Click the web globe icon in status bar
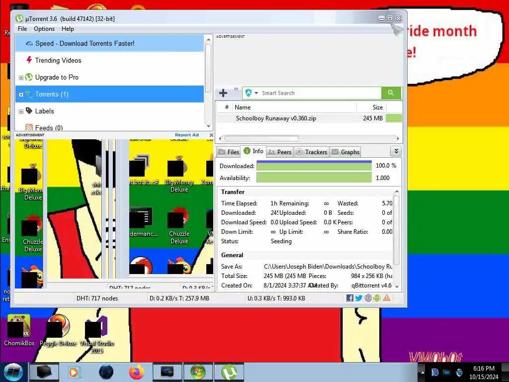The height and width of the screenshot is (382, 509). point(368,298)
